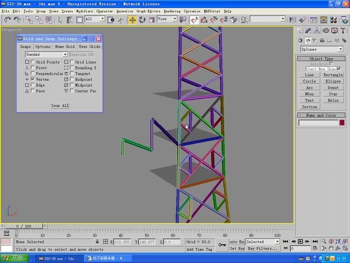This screenshot has height=263, width=350.
Task: Click the Set Keys key icon
Action: click(x=222, y=245)
